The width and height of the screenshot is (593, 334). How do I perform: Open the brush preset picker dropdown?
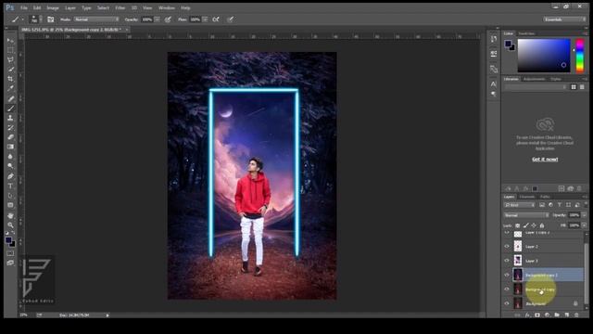tap(41, 19)
